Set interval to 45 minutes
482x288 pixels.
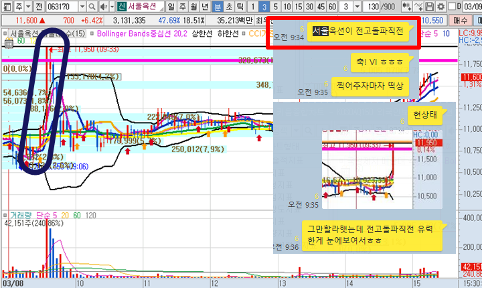321,6
